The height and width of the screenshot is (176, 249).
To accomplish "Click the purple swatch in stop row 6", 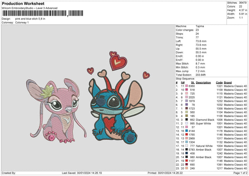I will [x=187, y=105].
